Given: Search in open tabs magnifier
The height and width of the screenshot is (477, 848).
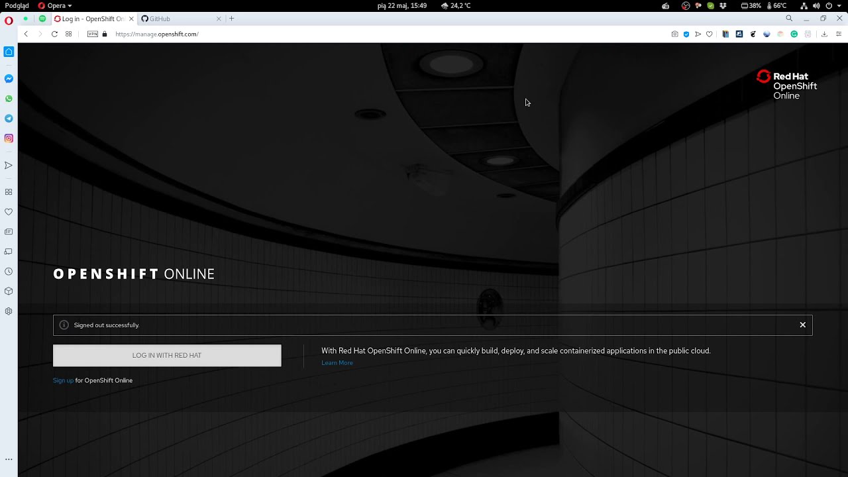Looking at the screenshot, I should point(789,19).
